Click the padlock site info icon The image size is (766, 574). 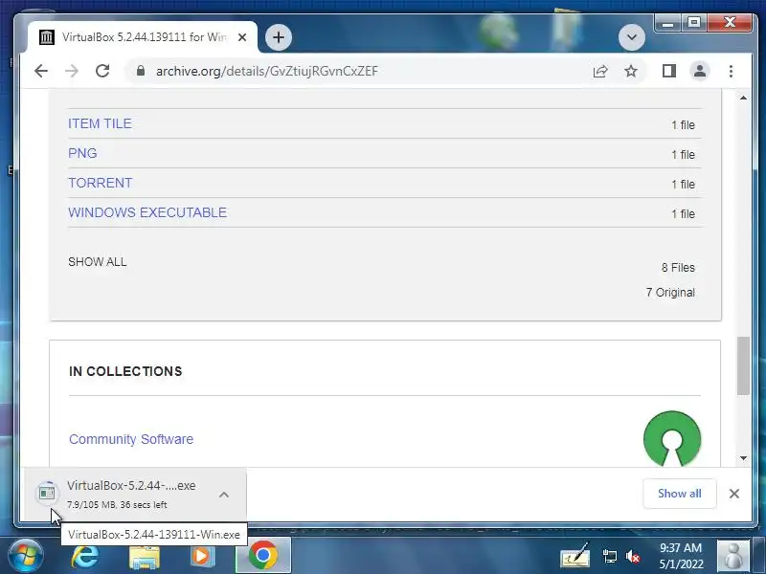[141, 71]
